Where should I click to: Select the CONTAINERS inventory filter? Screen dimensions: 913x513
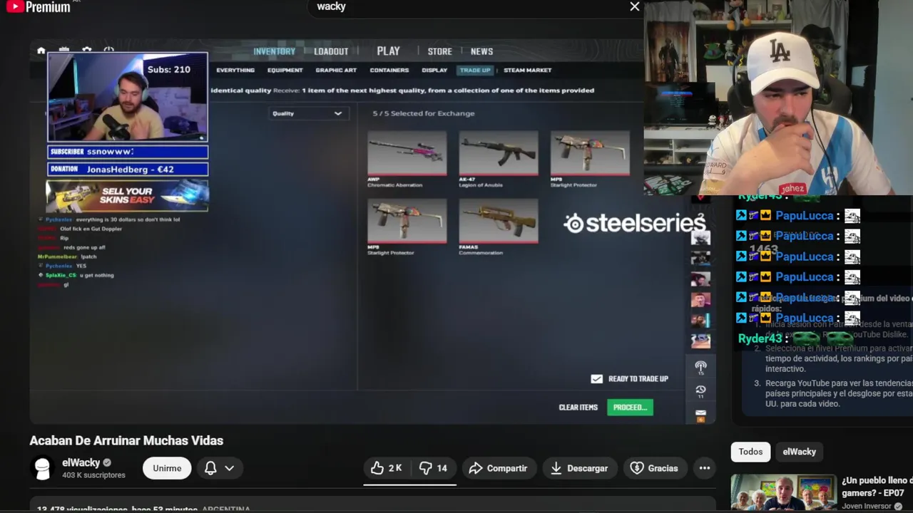(x=389, y=70)
